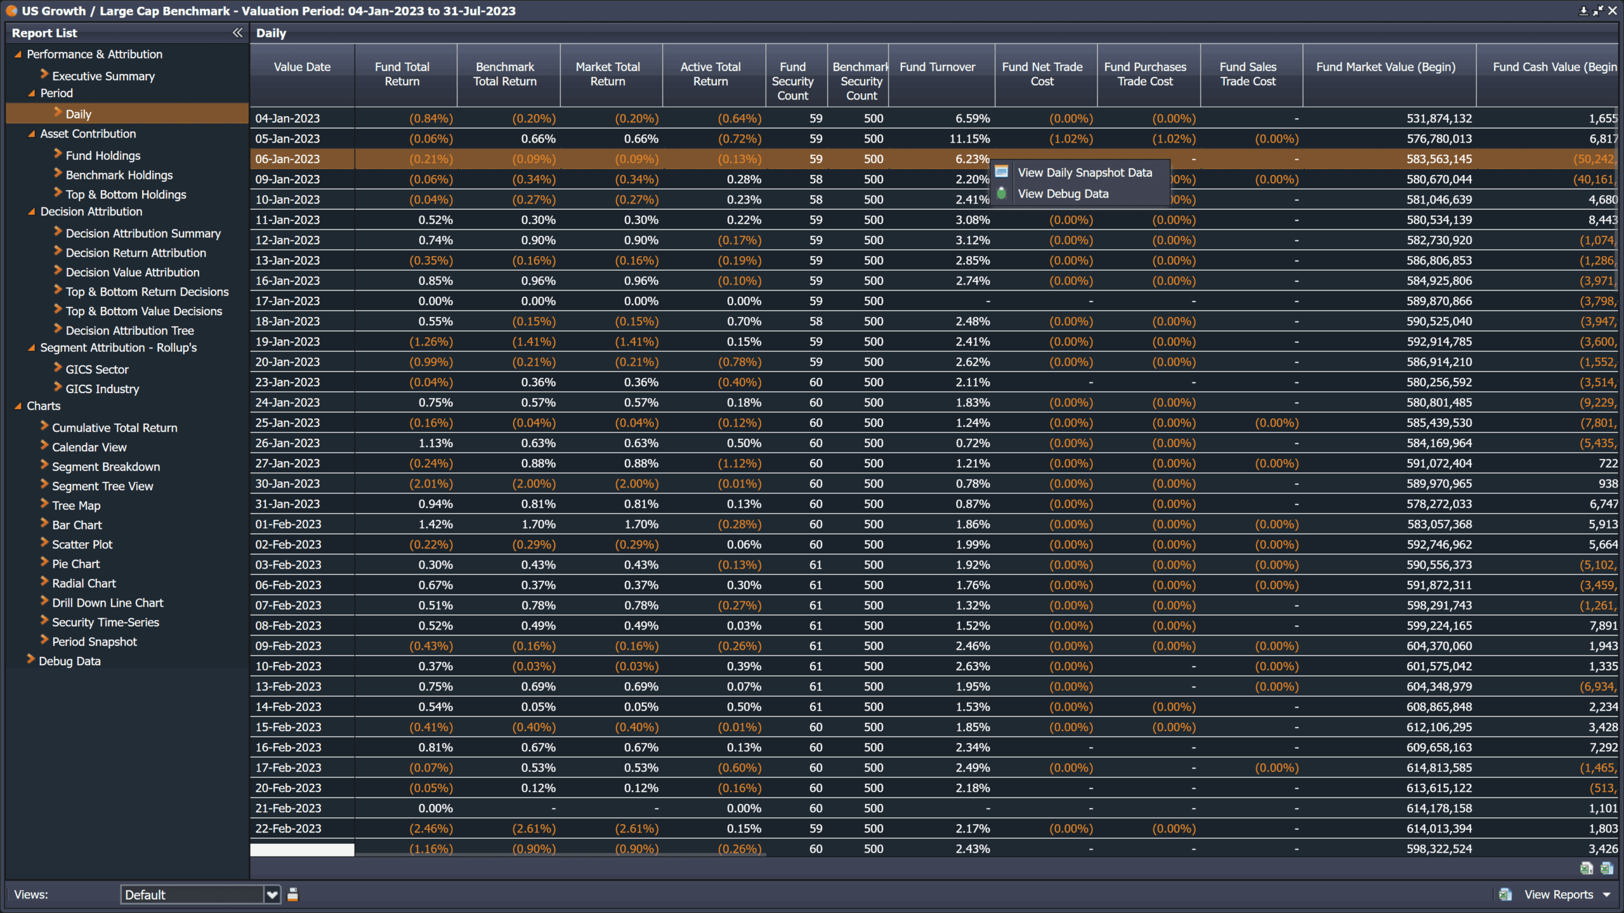The image size is (1624, 913).
Task: Open the Benchmark Holdings report
Action: (119, 175)
